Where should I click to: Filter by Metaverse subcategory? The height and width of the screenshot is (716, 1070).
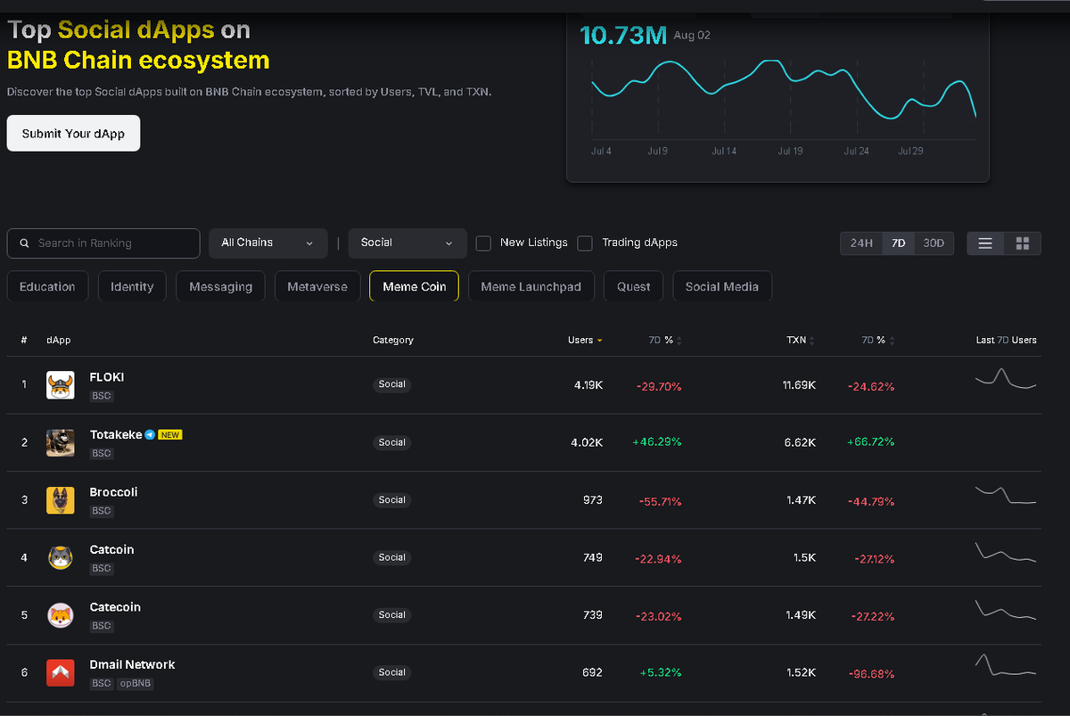(317, 286)
